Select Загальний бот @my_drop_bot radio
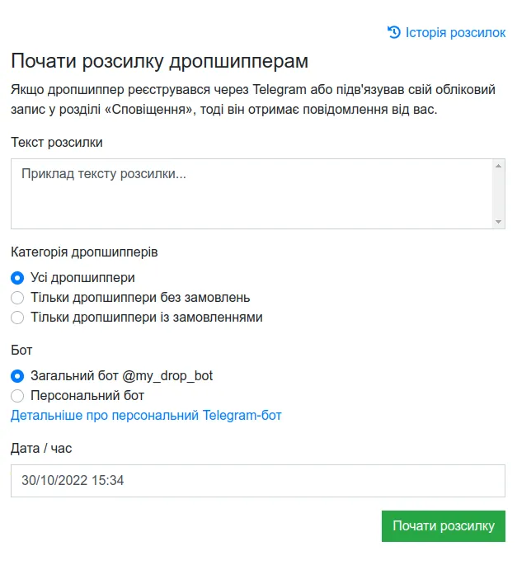 (x=17, y=376)
